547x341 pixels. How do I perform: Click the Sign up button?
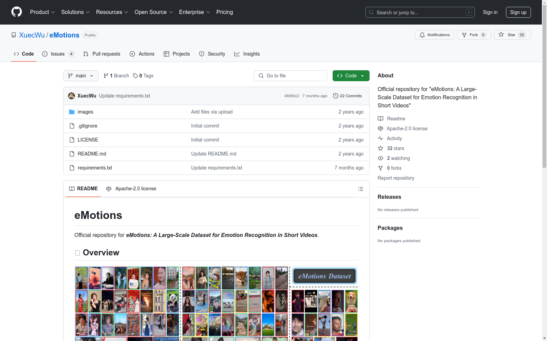click(x=518, y=12)
